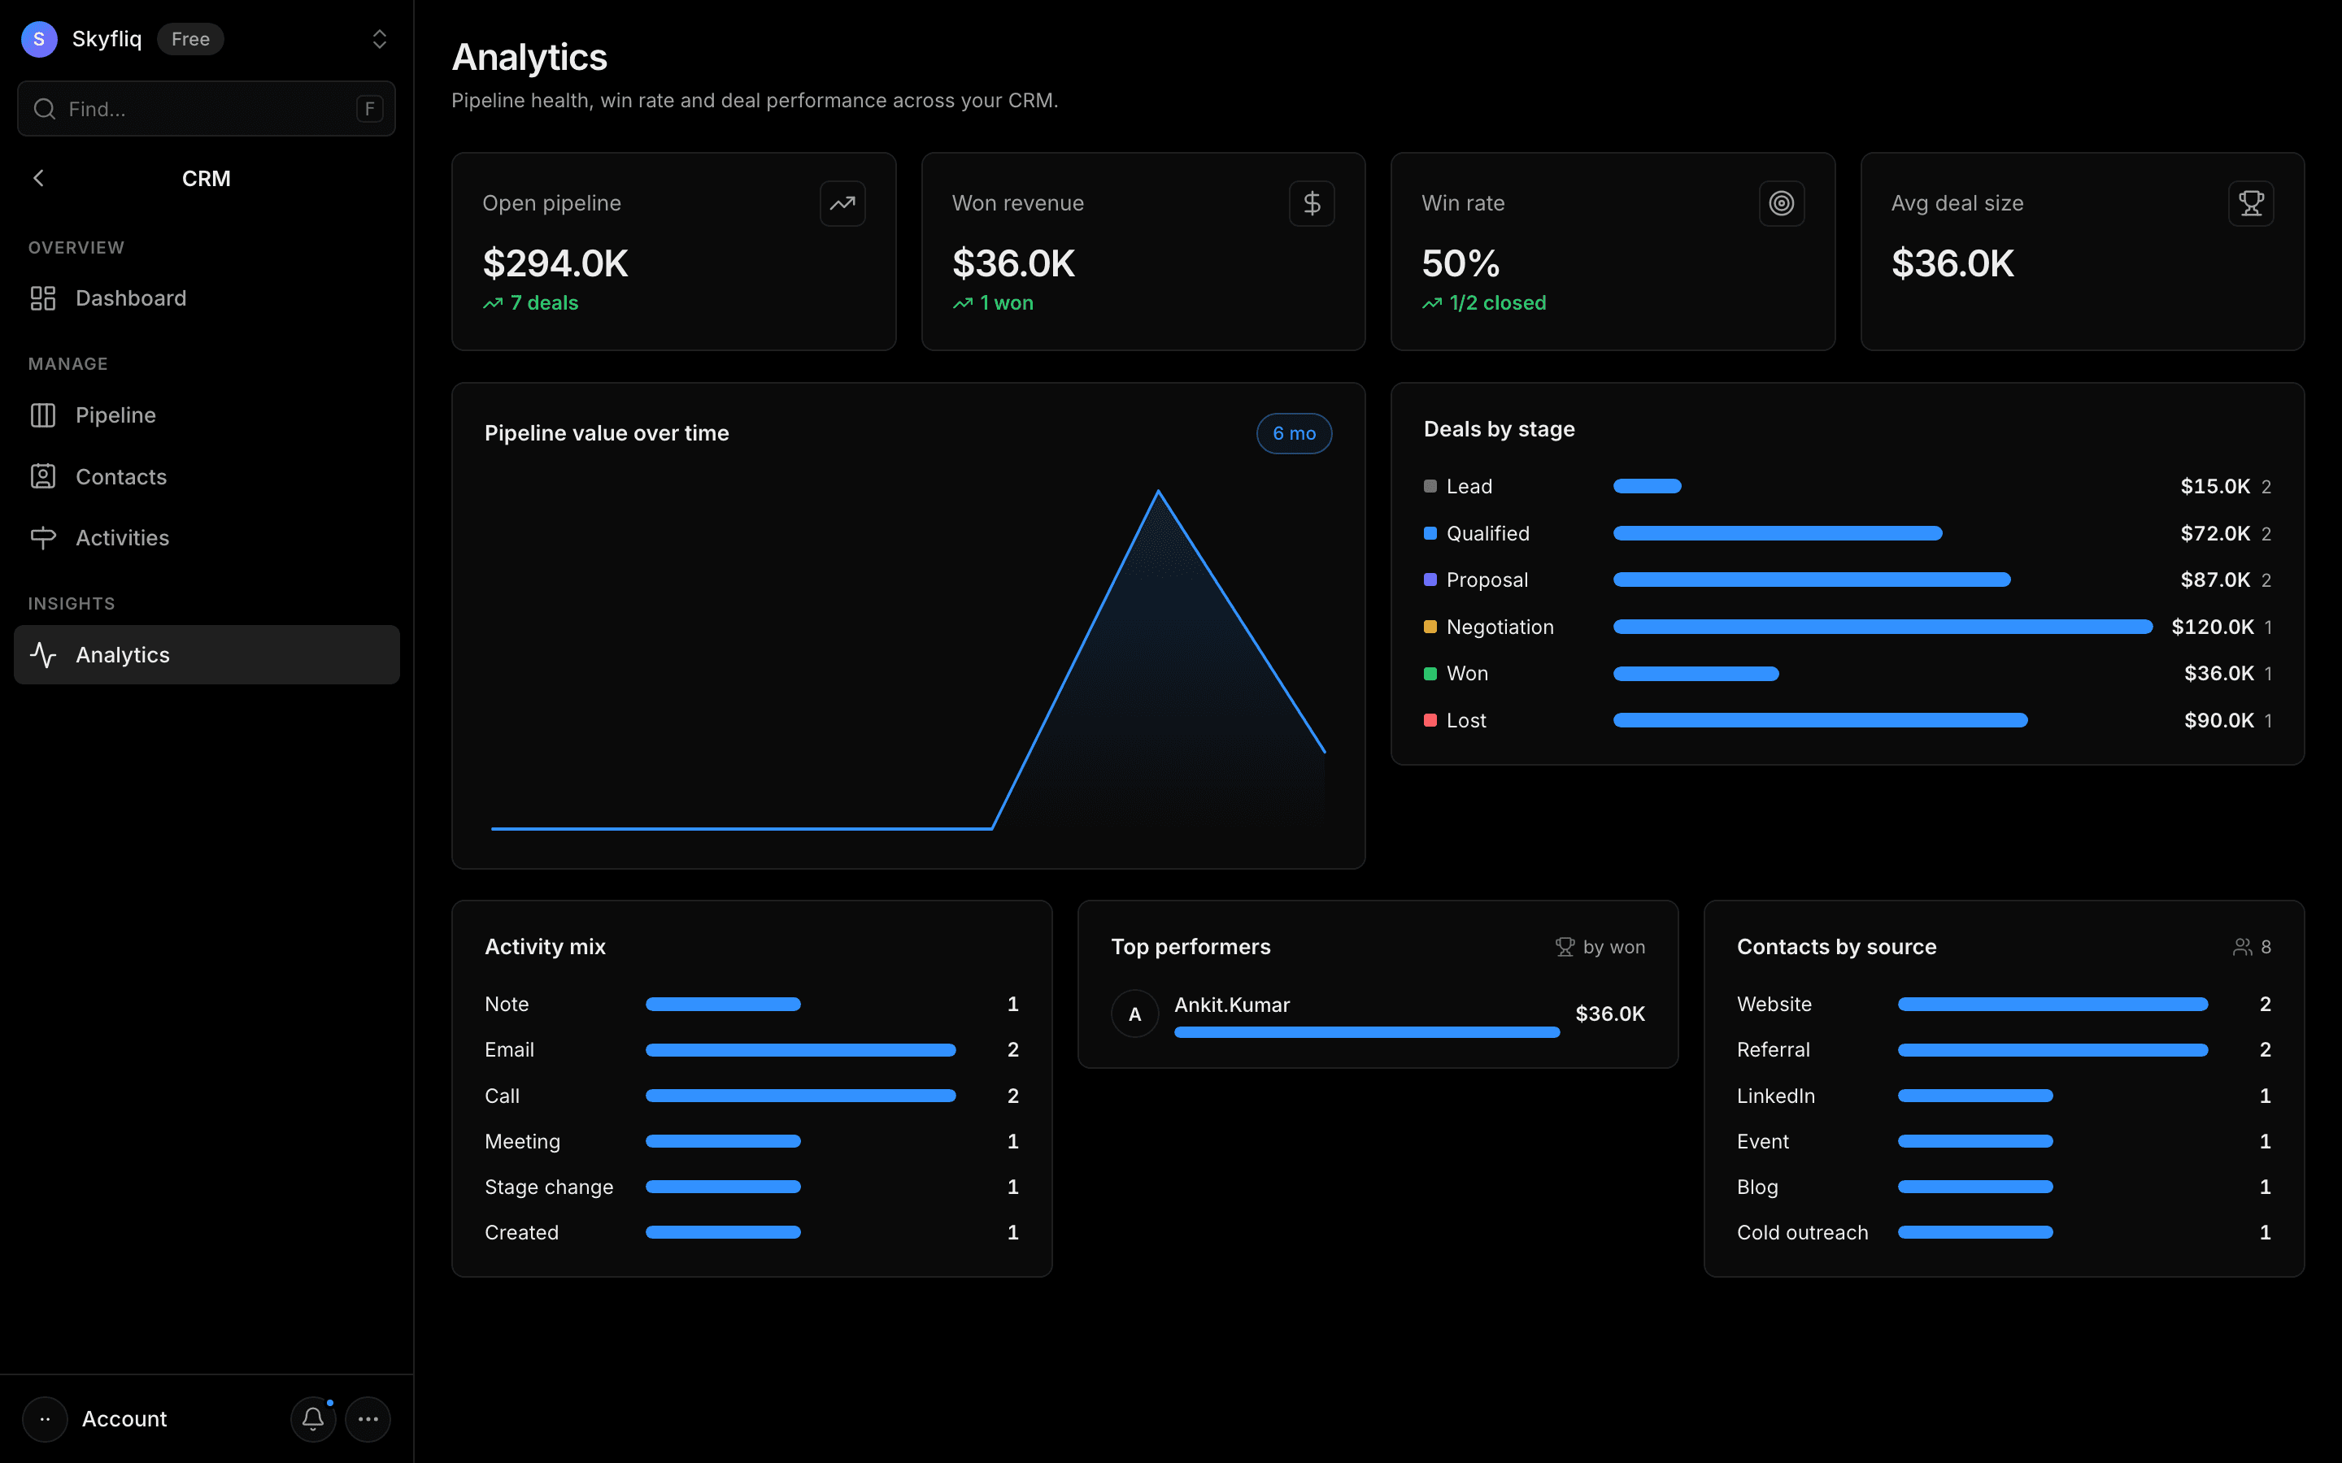
Task: Go back using the CRM arrow
Action: pos(39,178)
